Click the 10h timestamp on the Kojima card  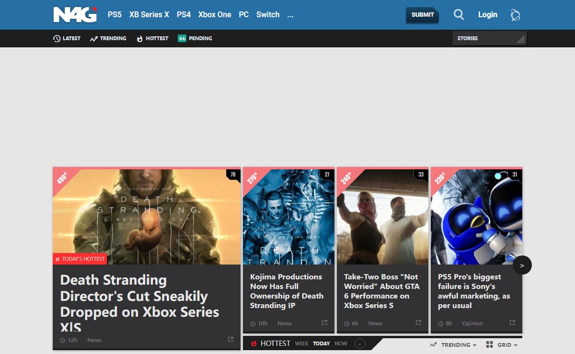263,323
